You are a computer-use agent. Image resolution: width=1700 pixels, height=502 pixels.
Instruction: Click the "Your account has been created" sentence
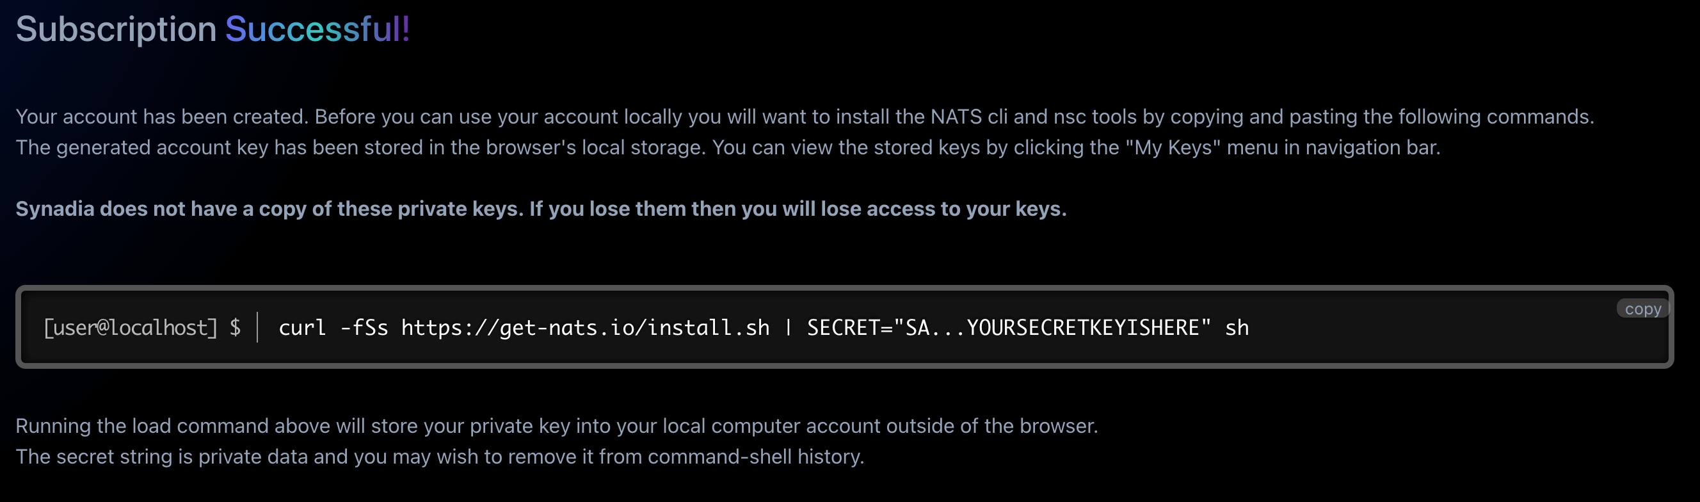pos(162,117)
